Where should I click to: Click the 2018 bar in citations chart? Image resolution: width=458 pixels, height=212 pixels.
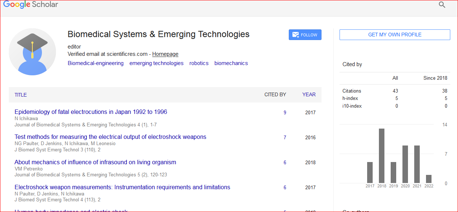381,156
